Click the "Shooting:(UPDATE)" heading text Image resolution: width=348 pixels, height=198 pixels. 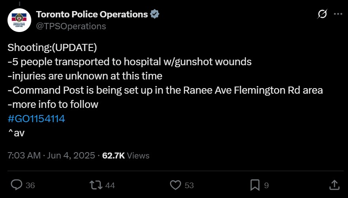[52, 47]
